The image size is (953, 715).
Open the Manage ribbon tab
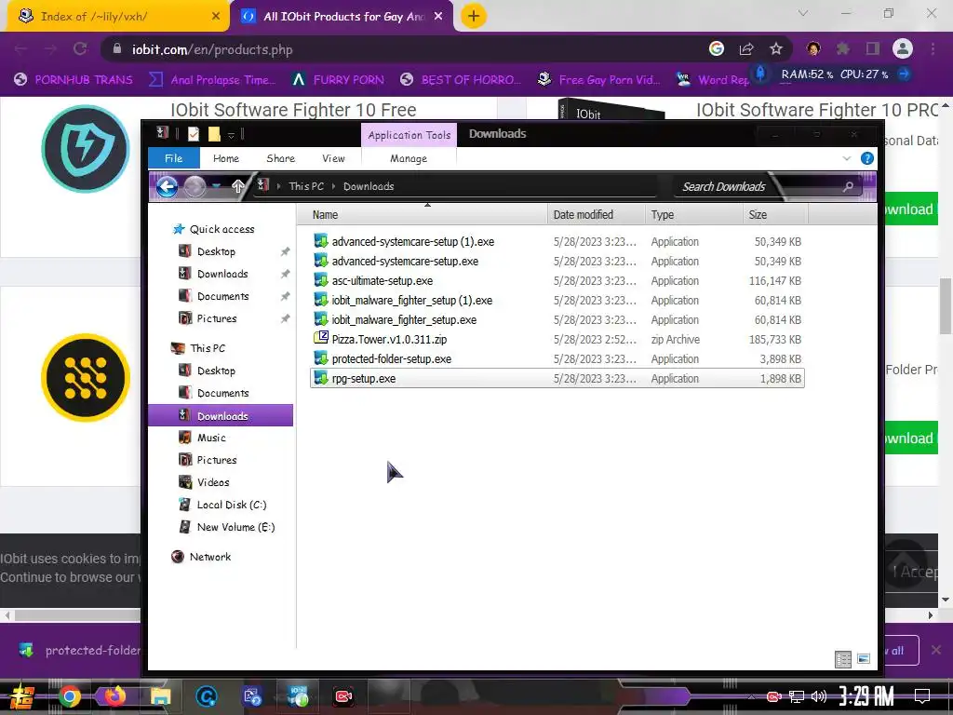coord(409,158)
